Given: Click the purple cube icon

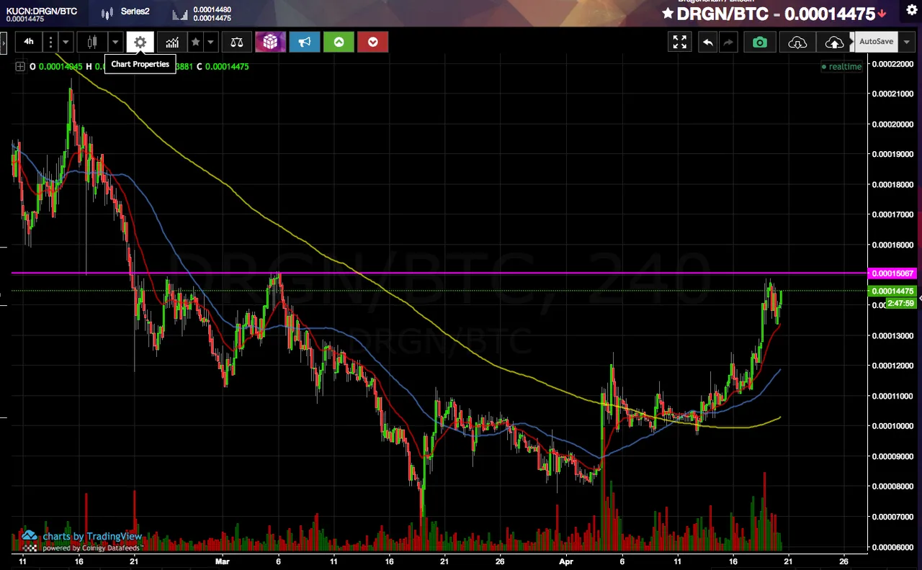Looking at the screenshot, I should point(270,42).
